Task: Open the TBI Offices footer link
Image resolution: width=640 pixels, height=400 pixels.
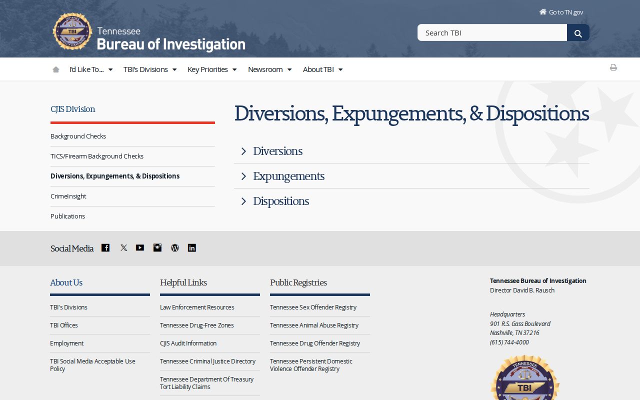Action: pos(64,325)
